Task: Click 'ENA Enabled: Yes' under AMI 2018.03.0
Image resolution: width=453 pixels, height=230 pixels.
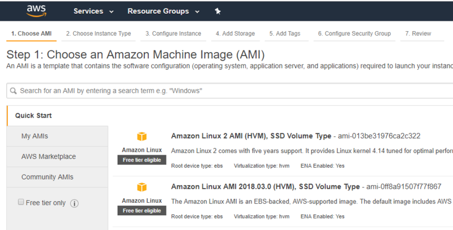Action: [322, 216]
